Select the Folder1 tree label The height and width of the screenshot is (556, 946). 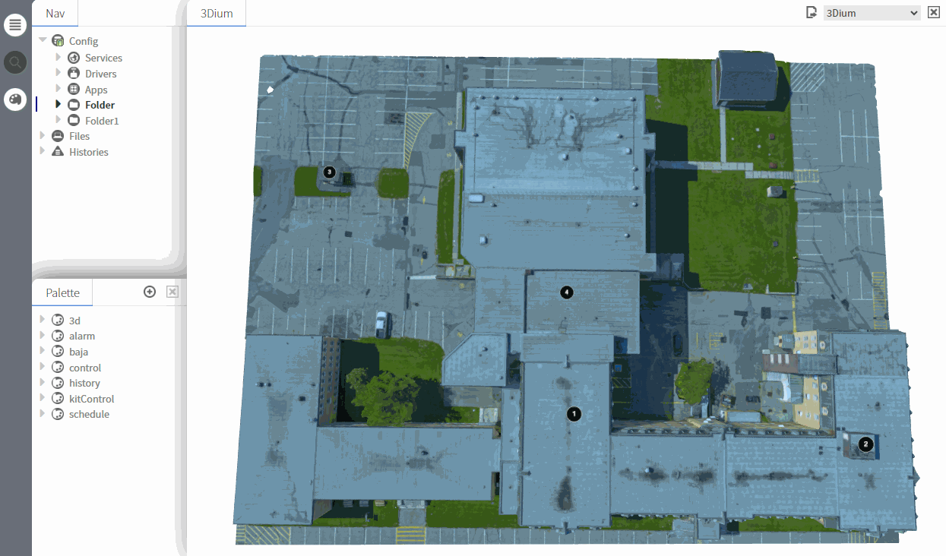point(102,121)
